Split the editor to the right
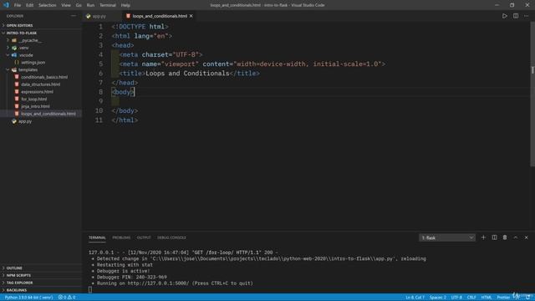The width and height of the screenshot is (535, 301). (516, 16)
